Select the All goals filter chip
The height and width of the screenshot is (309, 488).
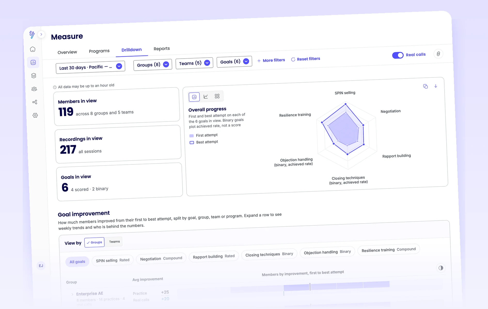77,262
